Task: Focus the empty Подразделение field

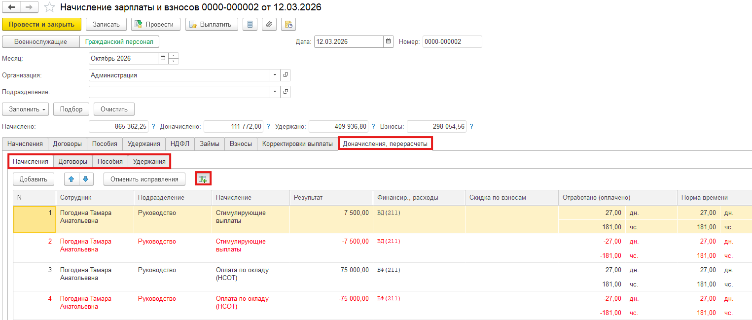Action: coord(179,92)
